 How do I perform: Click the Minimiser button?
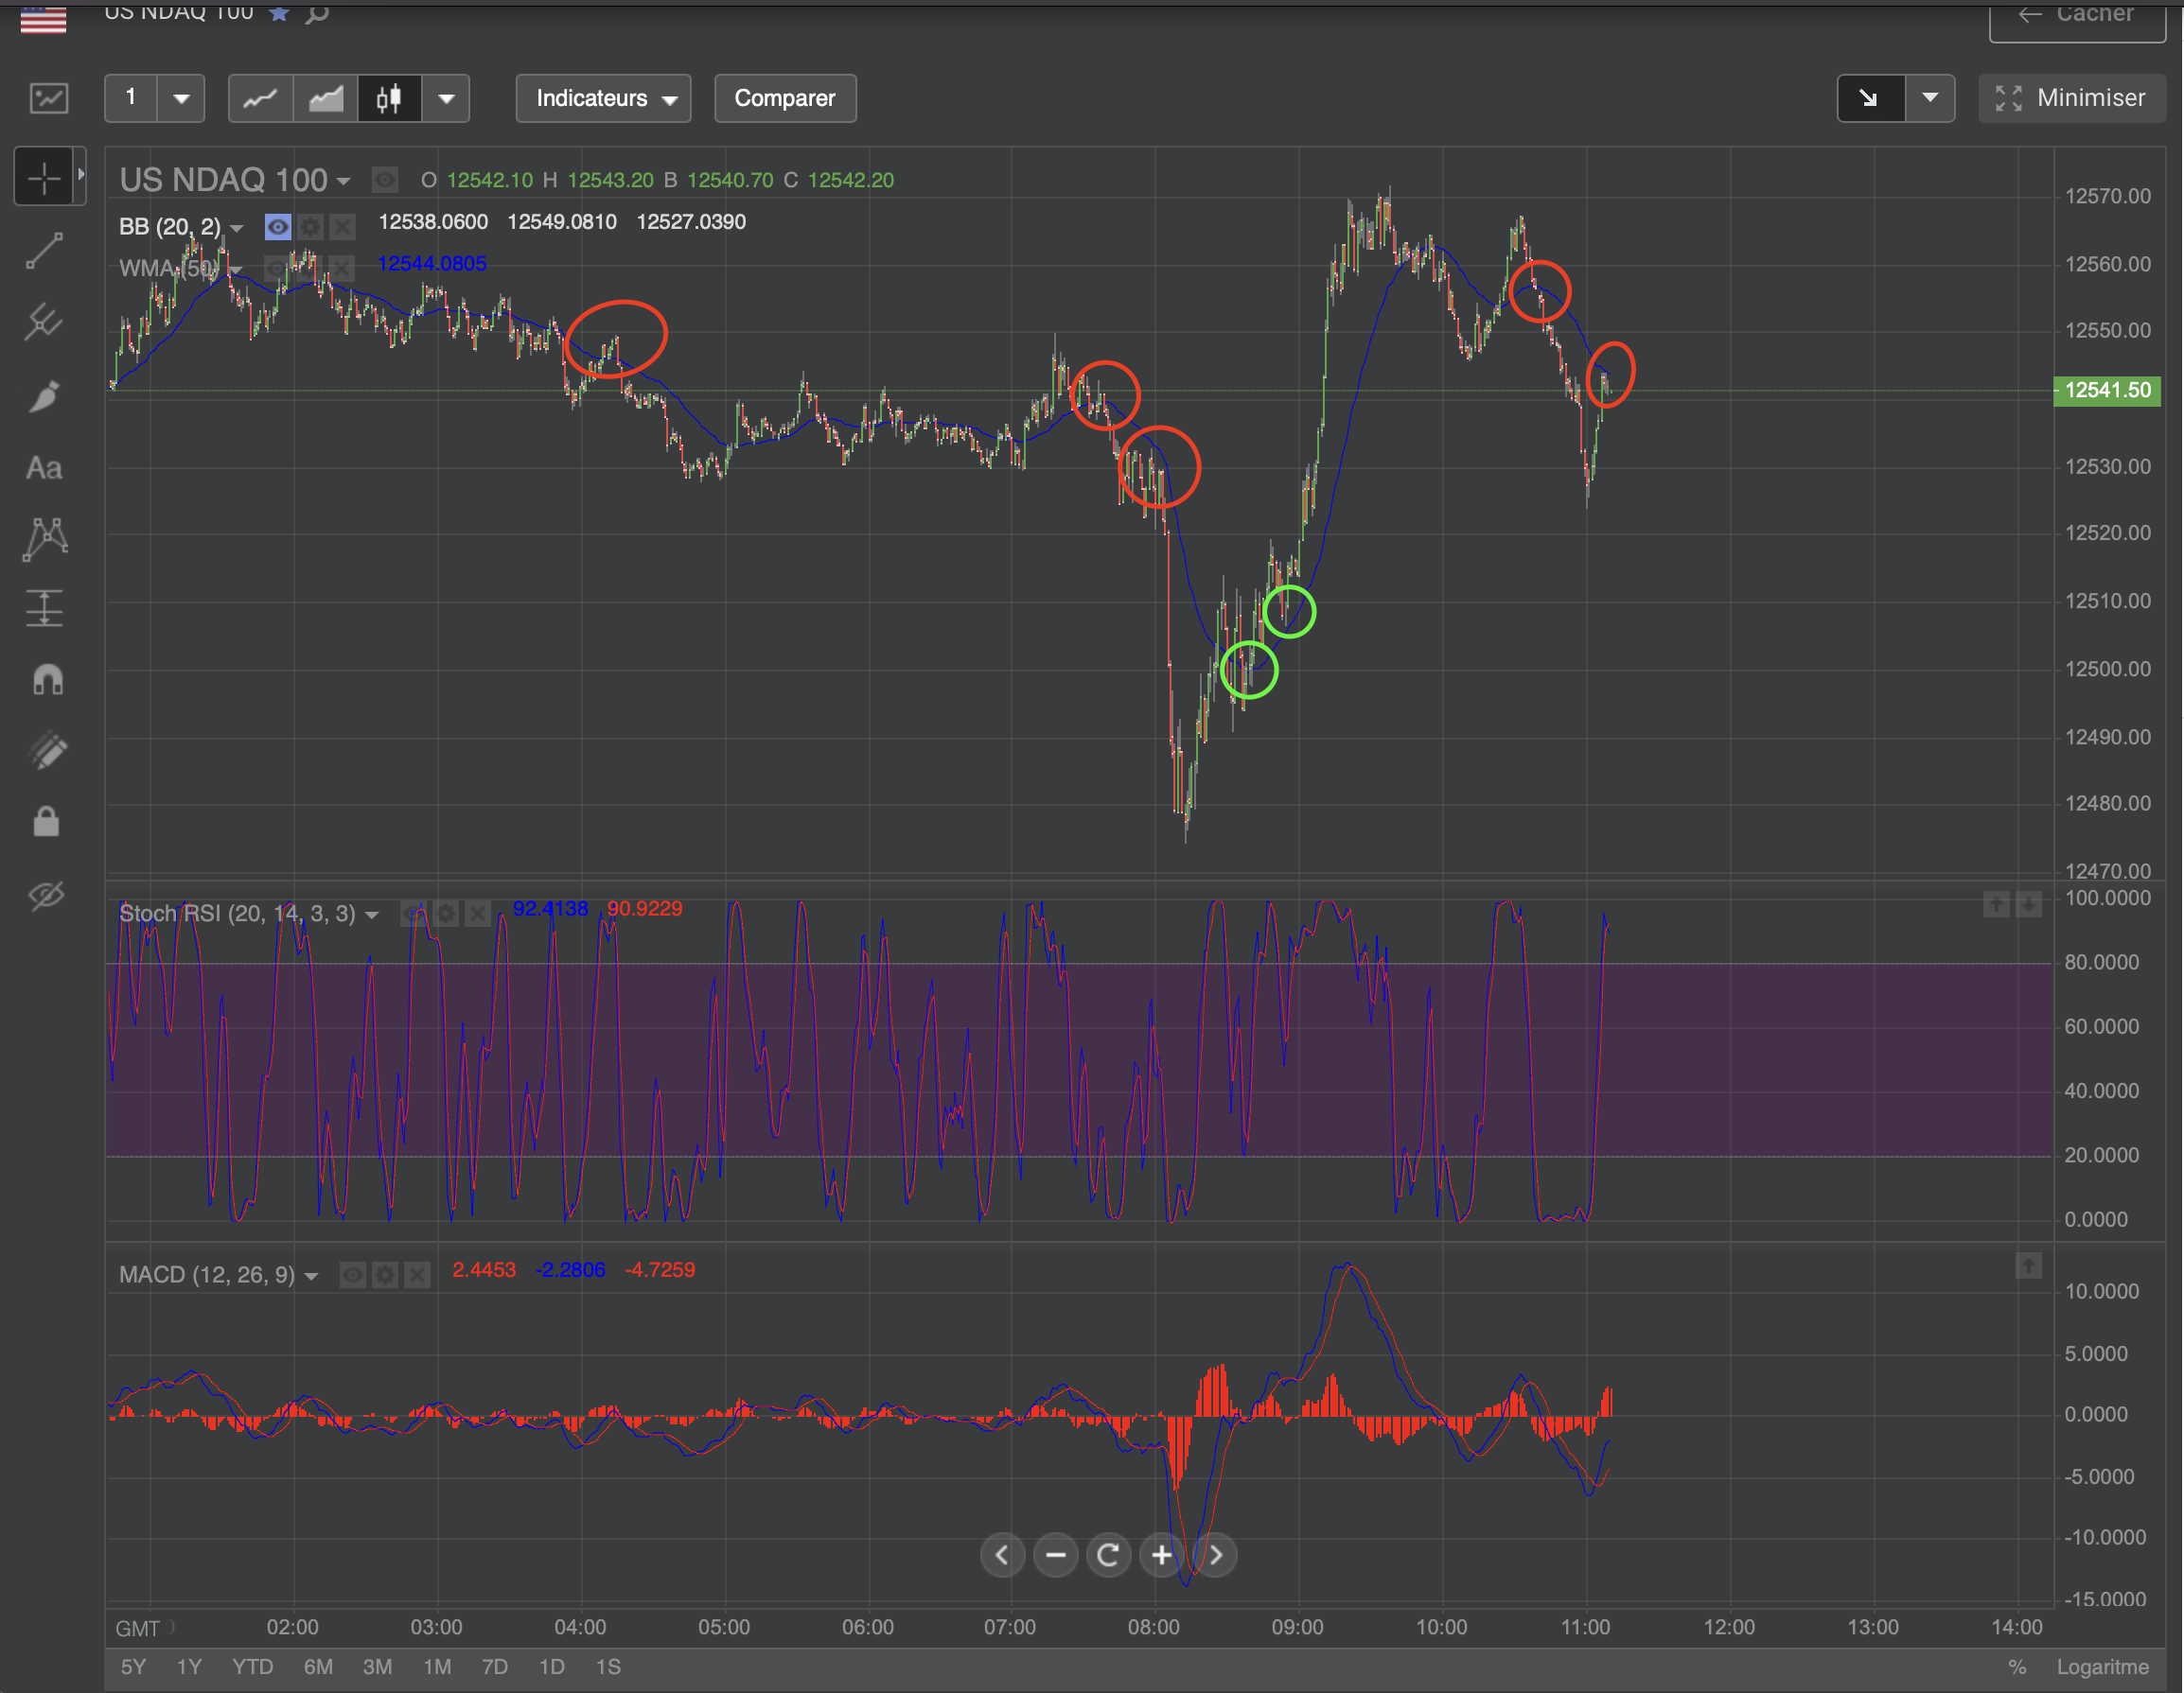(2071, 98)
